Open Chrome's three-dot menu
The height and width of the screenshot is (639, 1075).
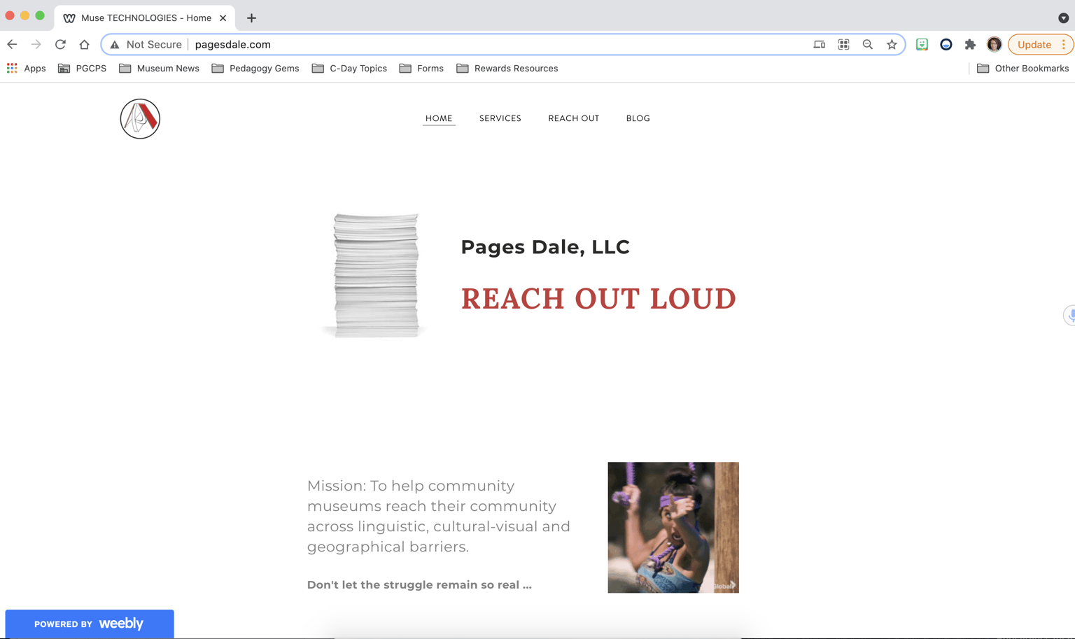(x=1064, y=44)
